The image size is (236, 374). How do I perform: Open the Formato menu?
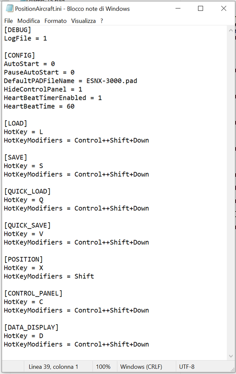(55, 21)
